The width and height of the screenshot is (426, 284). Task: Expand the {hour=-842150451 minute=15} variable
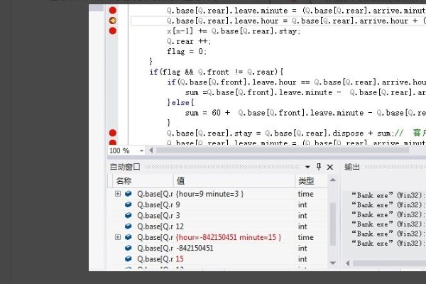117,237
